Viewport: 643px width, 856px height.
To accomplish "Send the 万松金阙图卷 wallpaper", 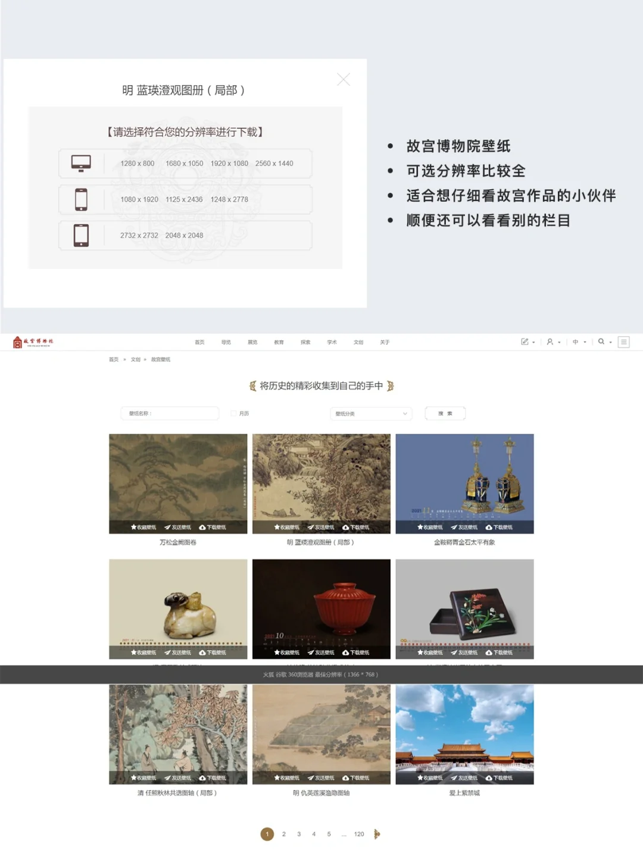I will [178, 528].
